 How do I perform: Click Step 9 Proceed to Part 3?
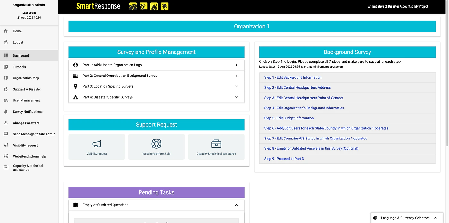coord(284,159)
